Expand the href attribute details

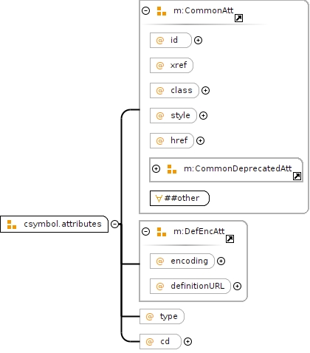point(200,140)
